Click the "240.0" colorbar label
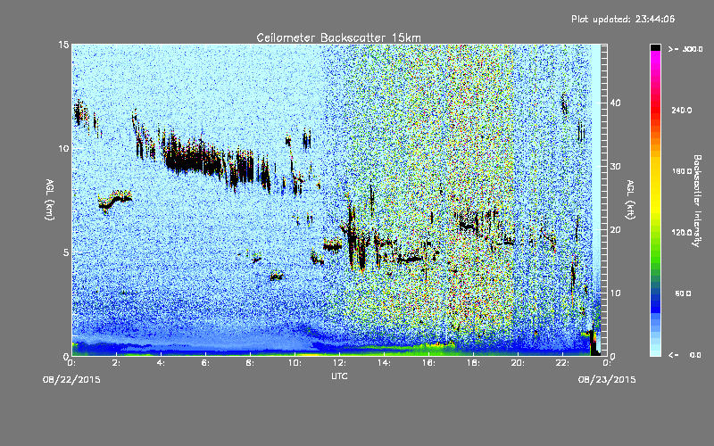Screen dimensions: 714x446 [682, 110]
